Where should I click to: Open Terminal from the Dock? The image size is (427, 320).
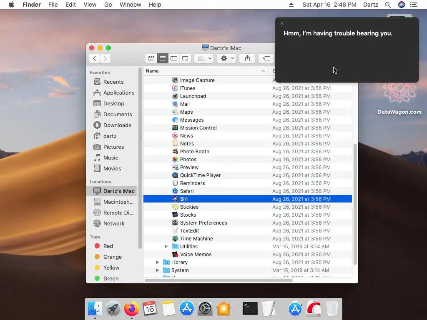click(x=250, y=309)
